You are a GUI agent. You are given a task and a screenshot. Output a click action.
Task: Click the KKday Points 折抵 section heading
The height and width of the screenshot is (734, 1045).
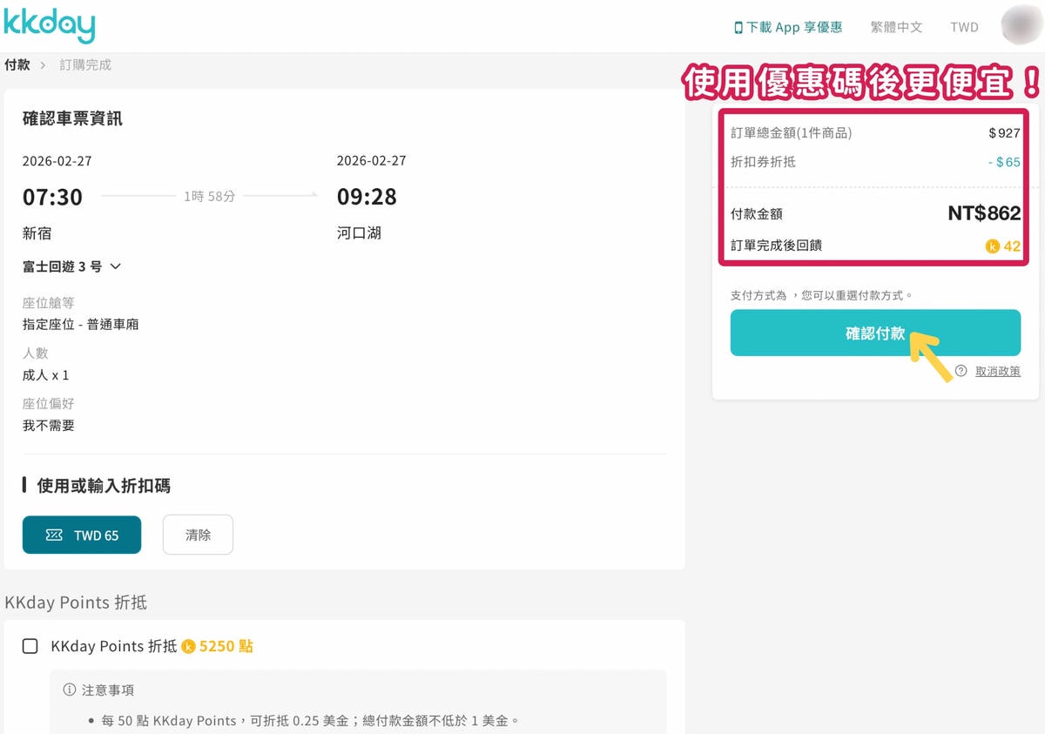tap(76, 603)
